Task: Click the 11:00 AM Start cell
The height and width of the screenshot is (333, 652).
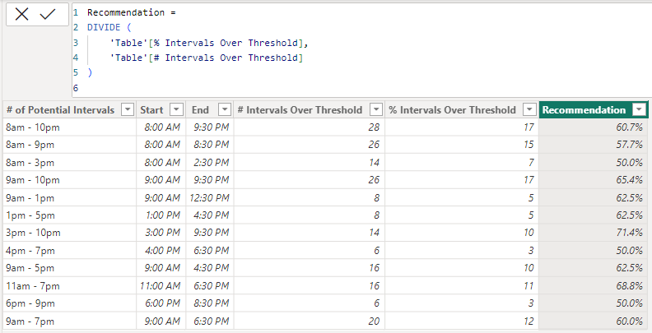Action: coord(160,285)
